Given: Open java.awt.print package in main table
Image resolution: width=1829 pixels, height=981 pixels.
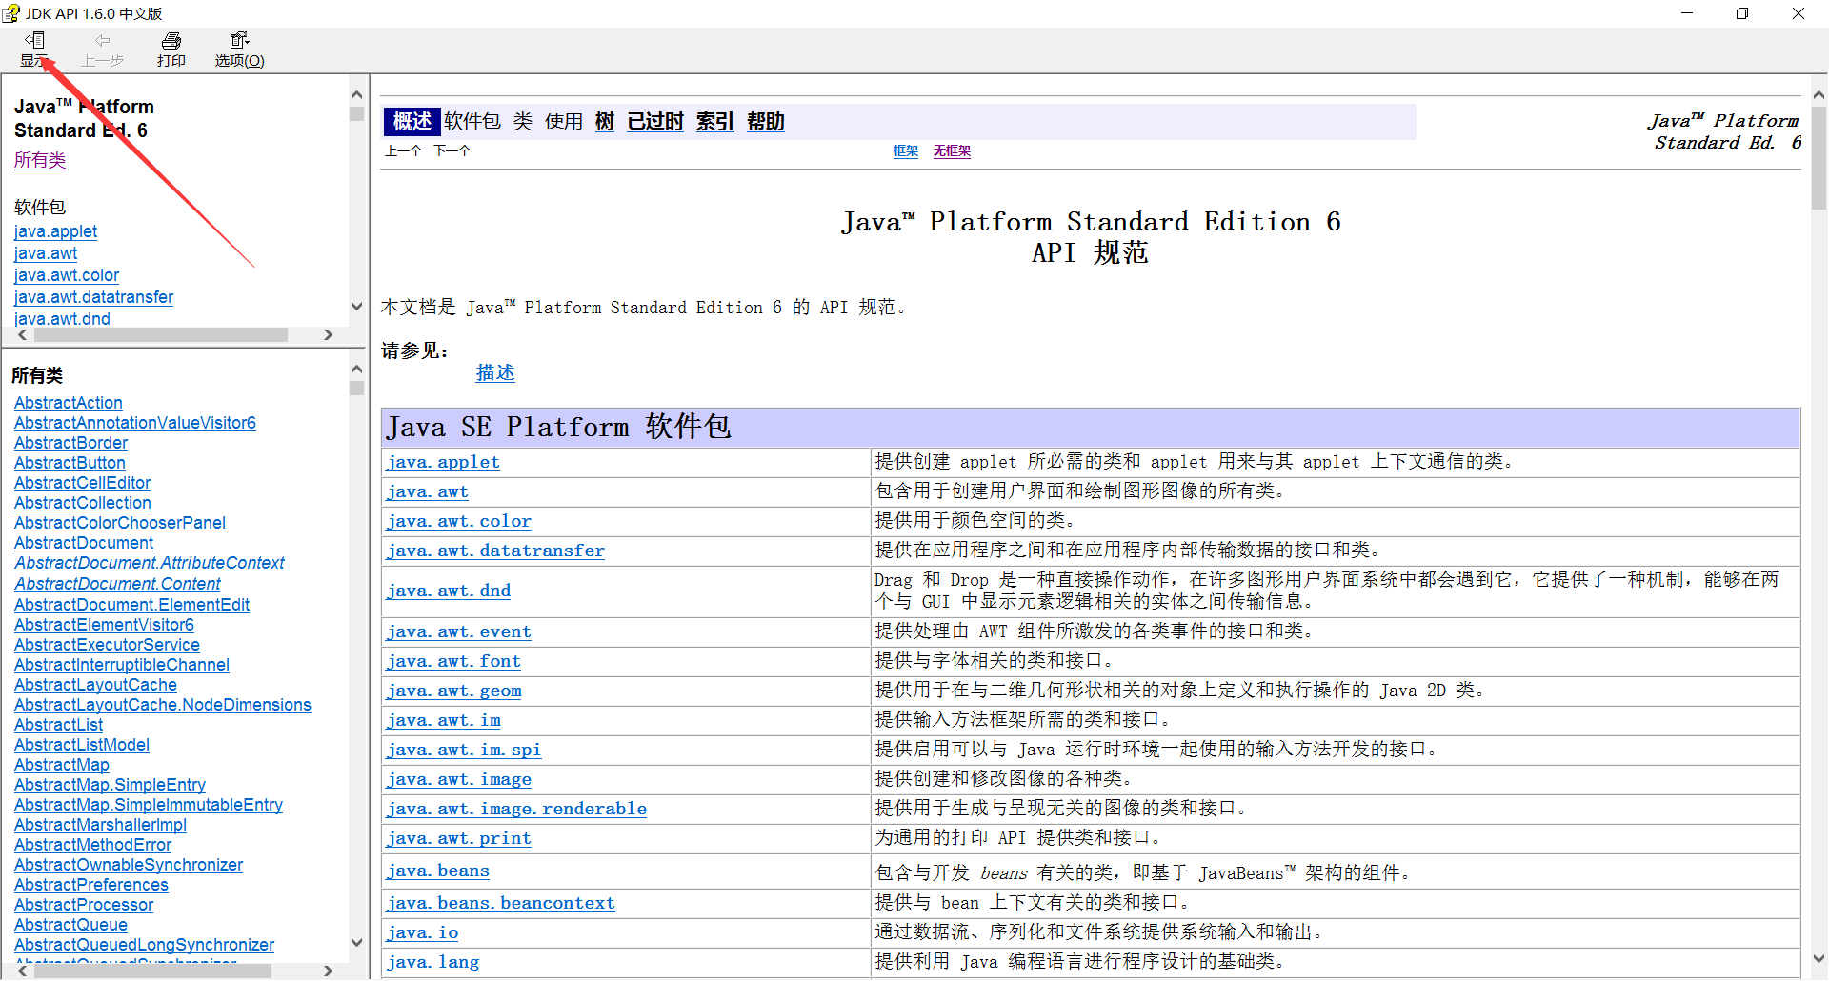Looking at the screenshot, I should (459, 838).
